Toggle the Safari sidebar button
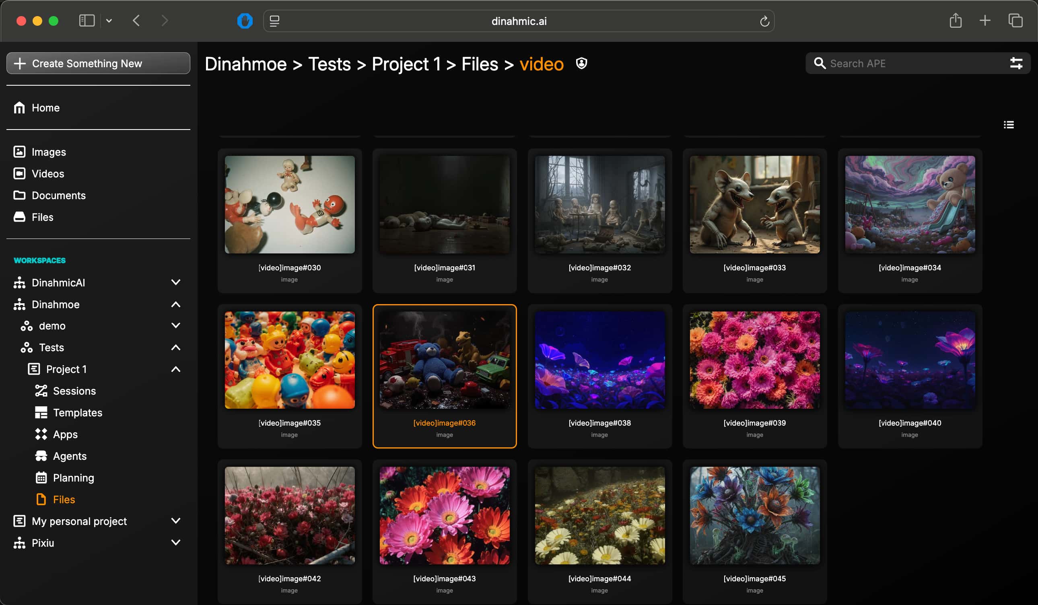Viewport: 1038px width, 605px height. (x=86, y=21)
